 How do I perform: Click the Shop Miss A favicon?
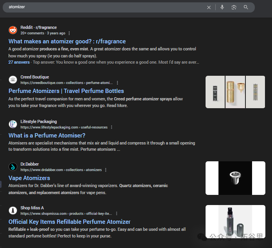click(x=13, y=211)
